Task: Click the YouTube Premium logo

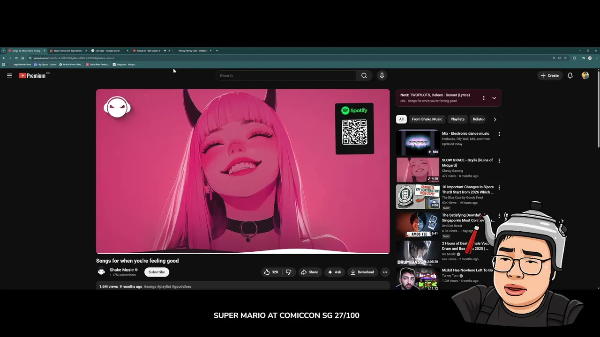Action: pyautogui.click(x=33, y=75)
